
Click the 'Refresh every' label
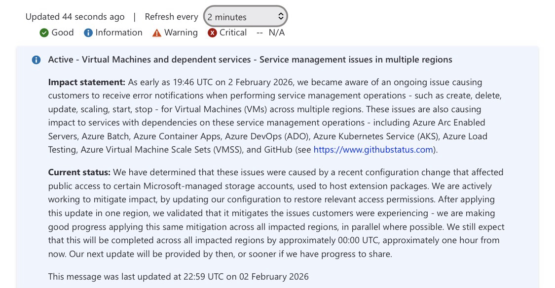pos(171,17)
